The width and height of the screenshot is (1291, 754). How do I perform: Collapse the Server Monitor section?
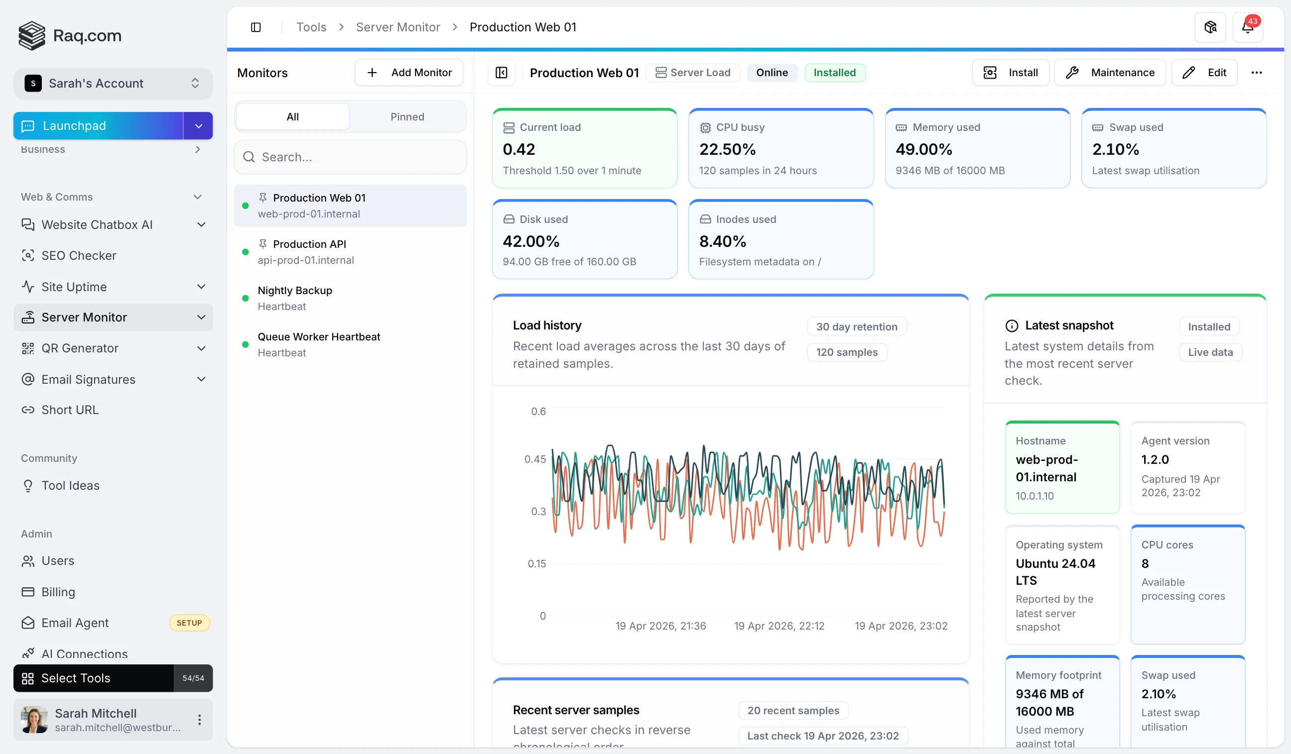[201, 318]
